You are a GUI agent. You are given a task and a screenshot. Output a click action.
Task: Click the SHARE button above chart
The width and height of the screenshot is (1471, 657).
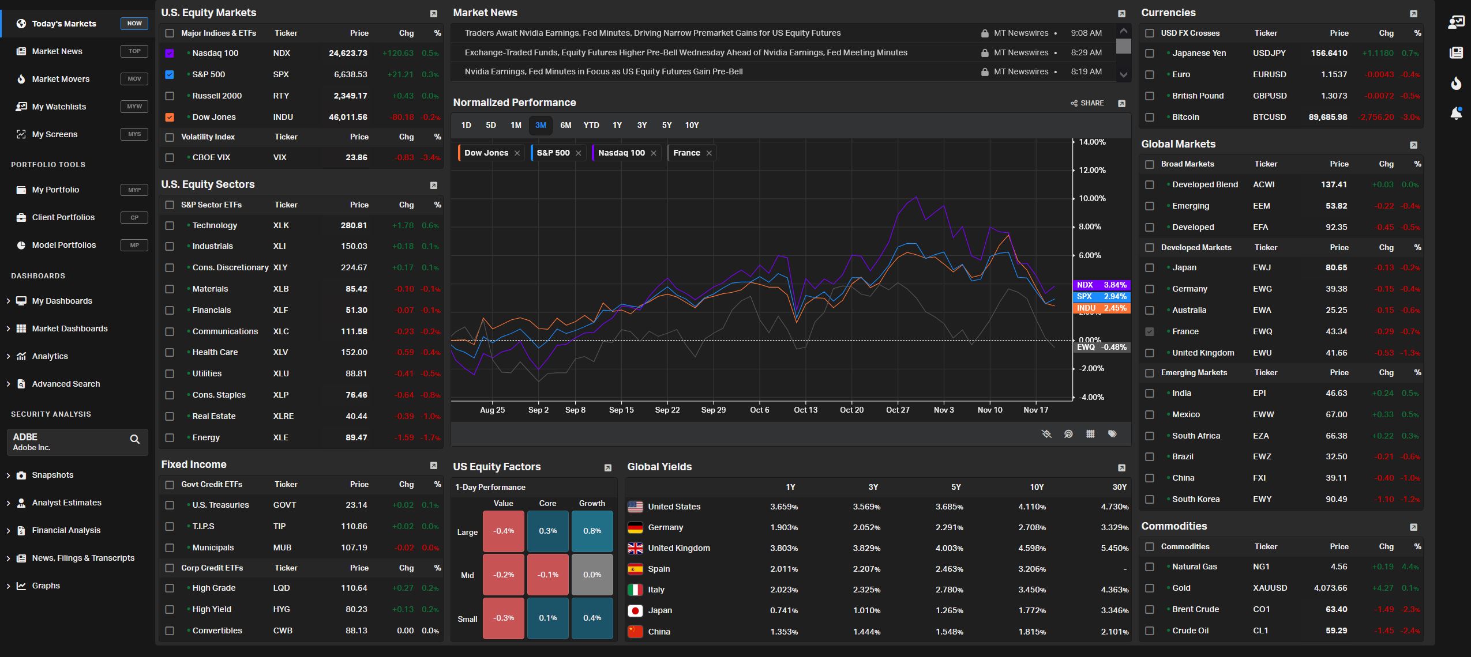tap(1087, 103)
